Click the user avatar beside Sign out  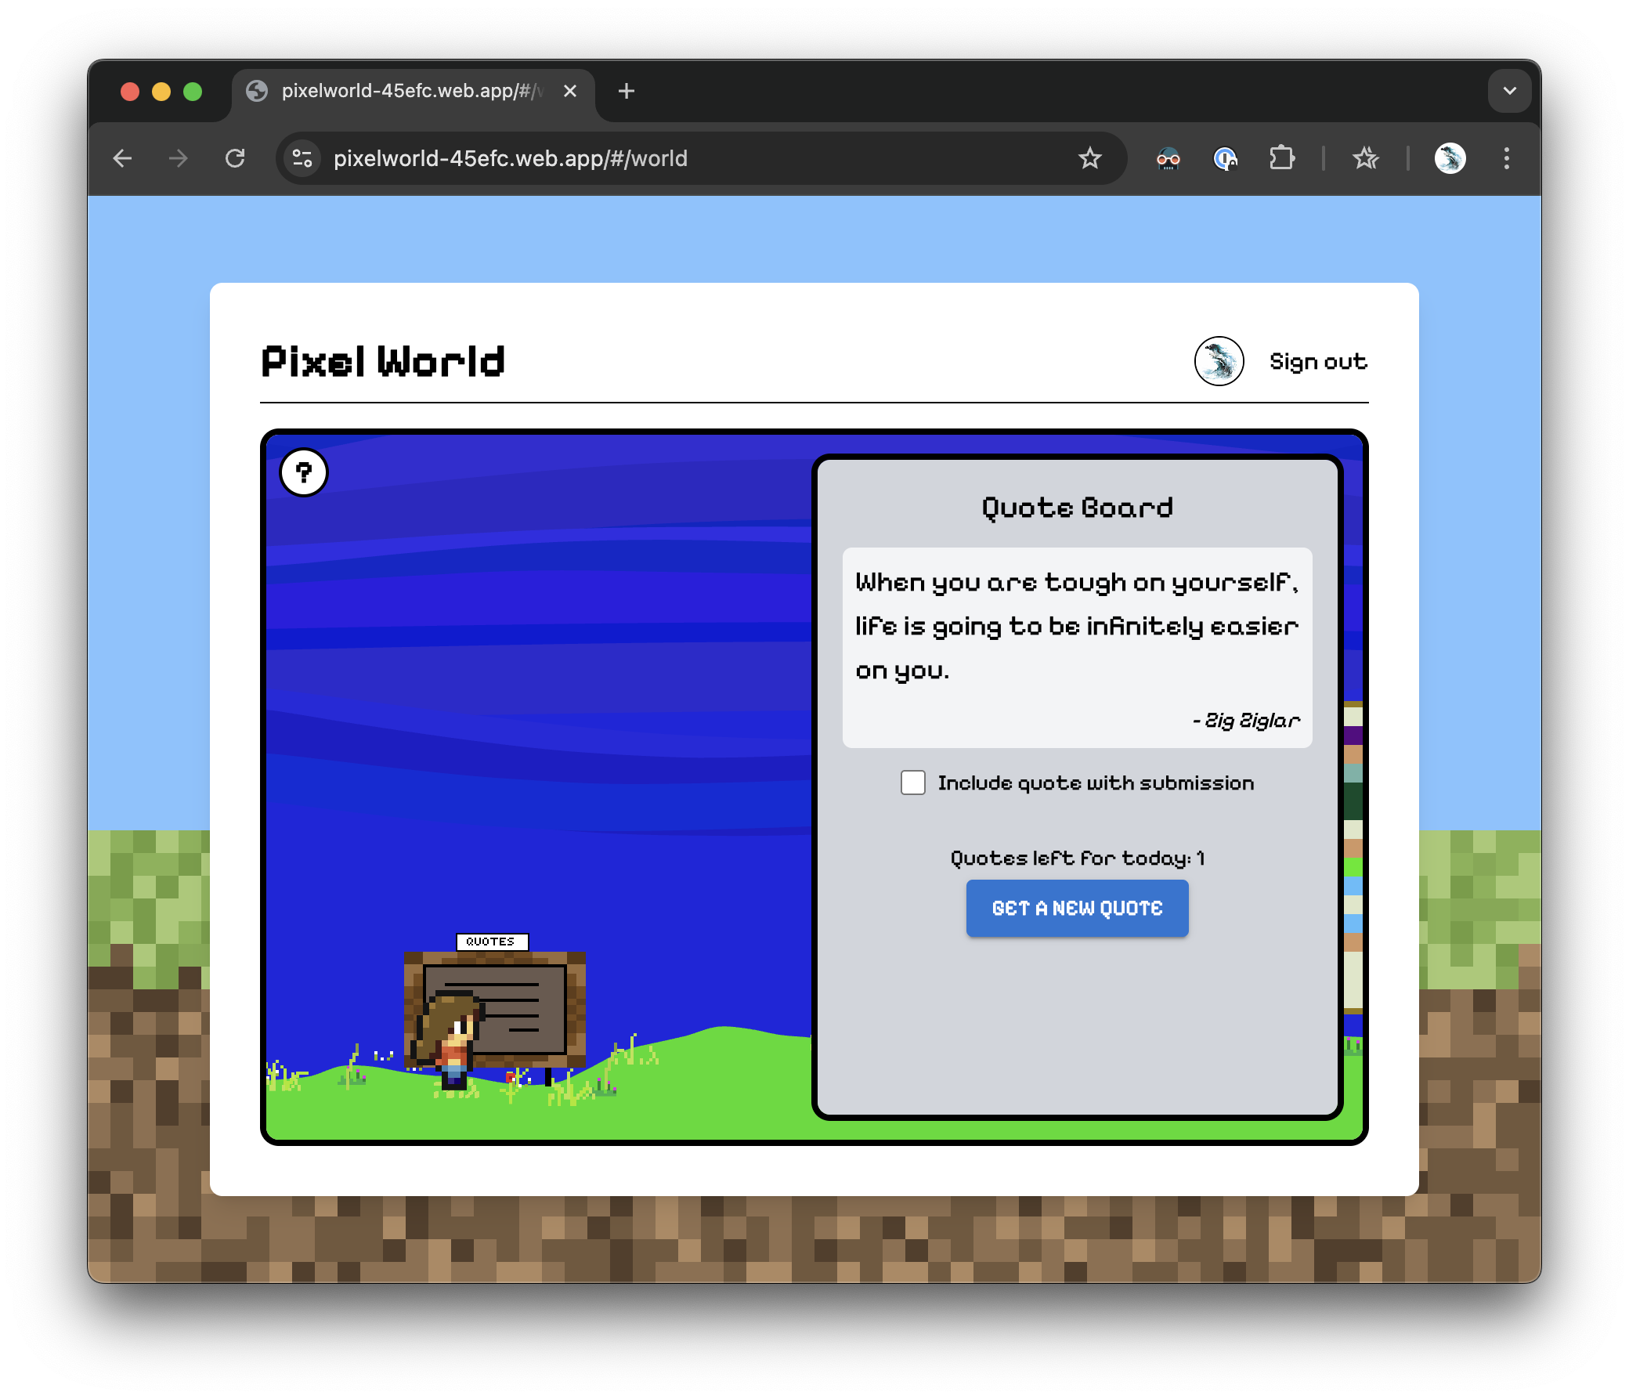1218,362
